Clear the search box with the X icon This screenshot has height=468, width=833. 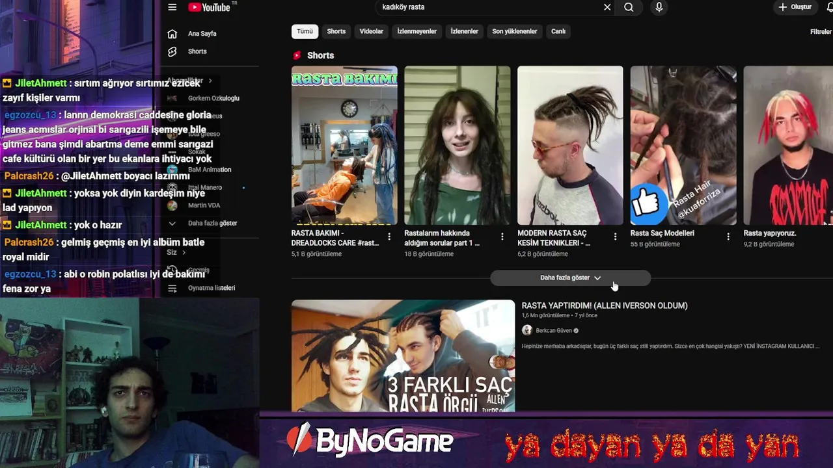(607, 7)
